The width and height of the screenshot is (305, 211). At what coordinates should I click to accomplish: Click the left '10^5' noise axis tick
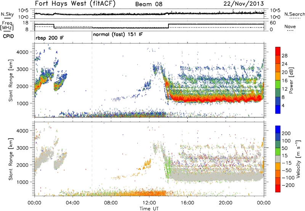click(x=24, y=11)
